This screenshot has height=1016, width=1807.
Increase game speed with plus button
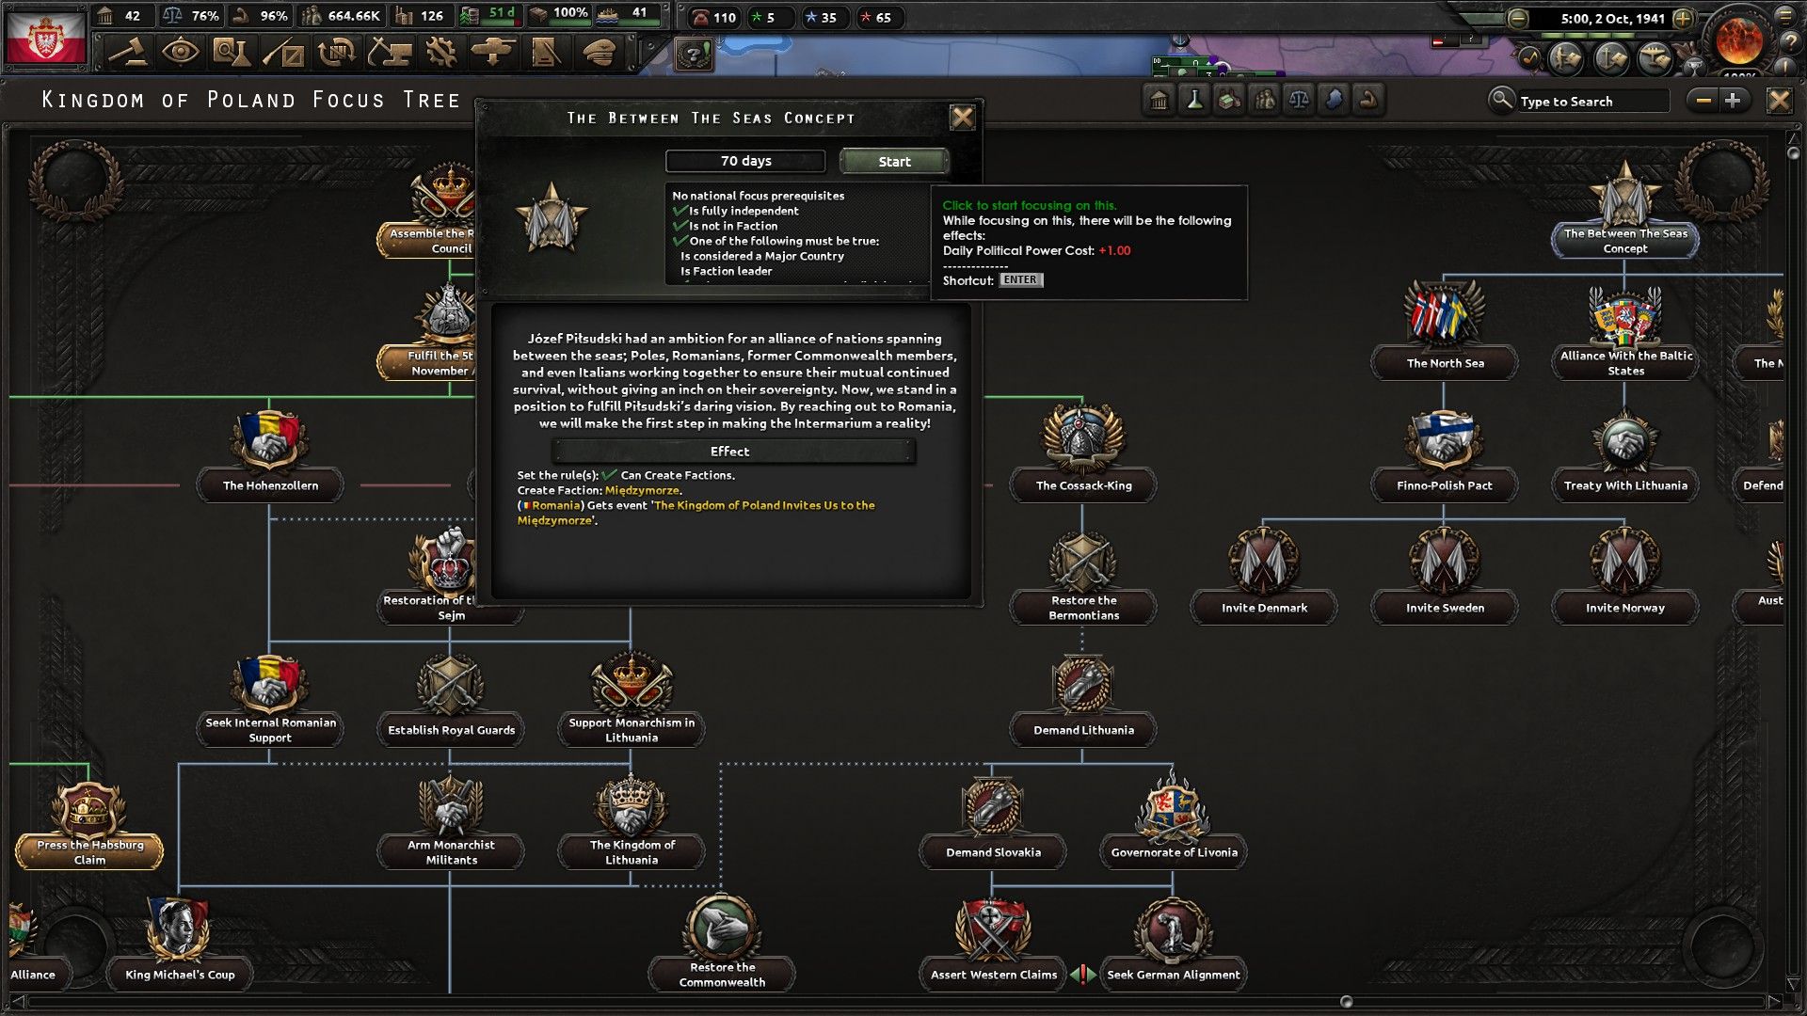pos(1684,18)
